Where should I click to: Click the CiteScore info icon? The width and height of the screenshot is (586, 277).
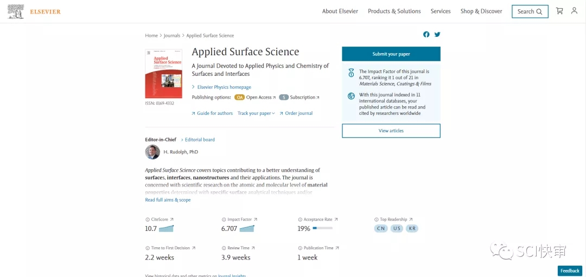tap(147, 220)
